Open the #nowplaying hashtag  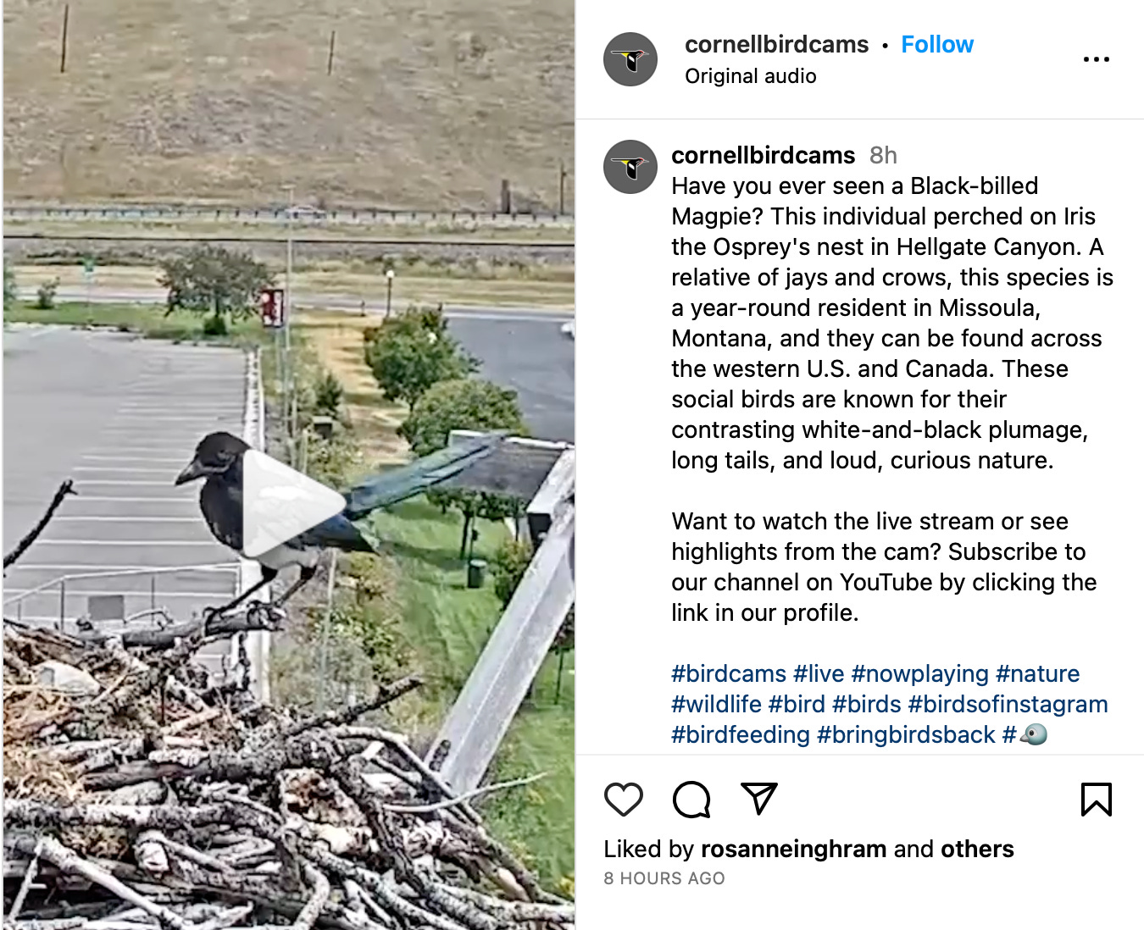tap(919, 673)
